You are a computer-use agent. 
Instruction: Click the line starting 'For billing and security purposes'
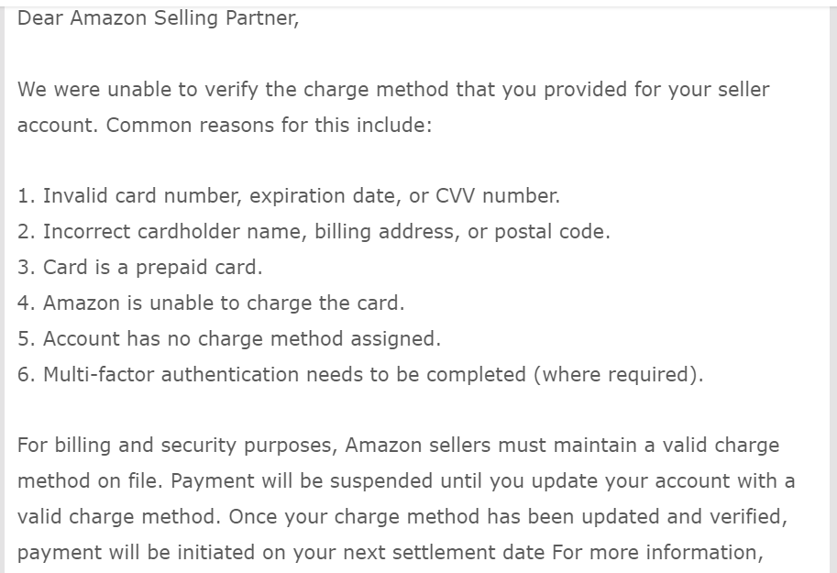398,446
